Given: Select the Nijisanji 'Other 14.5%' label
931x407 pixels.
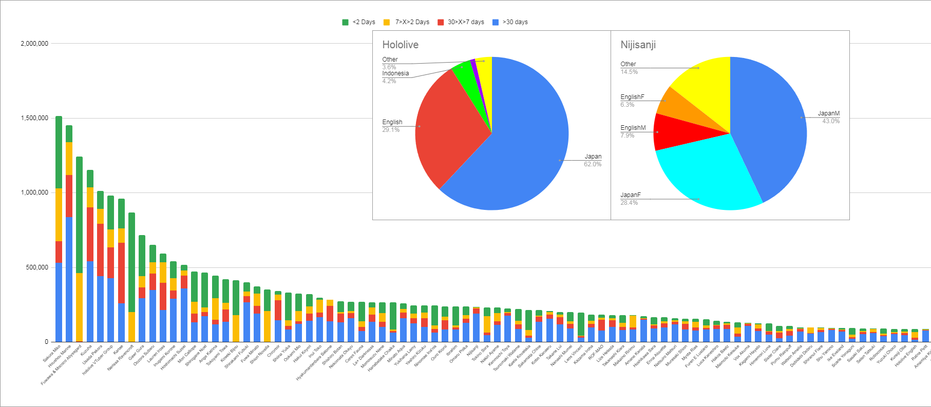Looking at the screenshot, I should pos(629,68).
